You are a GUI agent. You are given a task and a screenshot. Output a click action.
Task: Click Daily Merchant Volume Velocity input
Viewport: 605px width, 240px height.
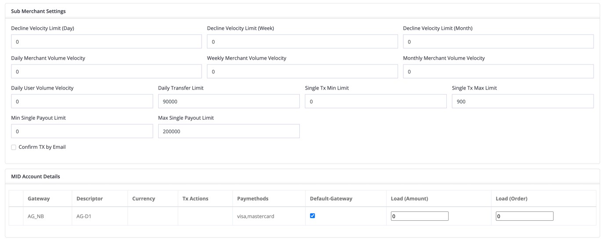point(106,72)
